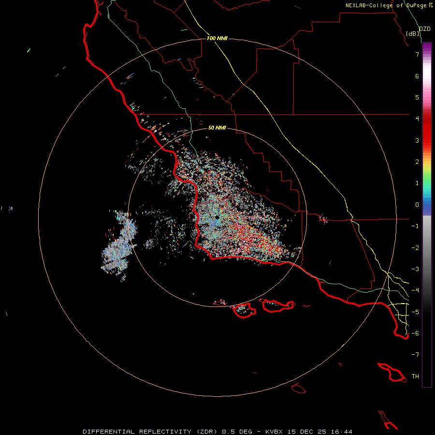This screenshot has width=435, height=435.
Task: Click the 4 tick label on color scale
Action: coord(417,119)
